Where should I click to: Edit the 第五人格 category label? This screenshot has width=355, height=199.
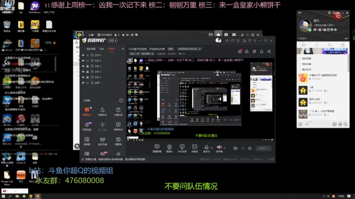(142, 54)
